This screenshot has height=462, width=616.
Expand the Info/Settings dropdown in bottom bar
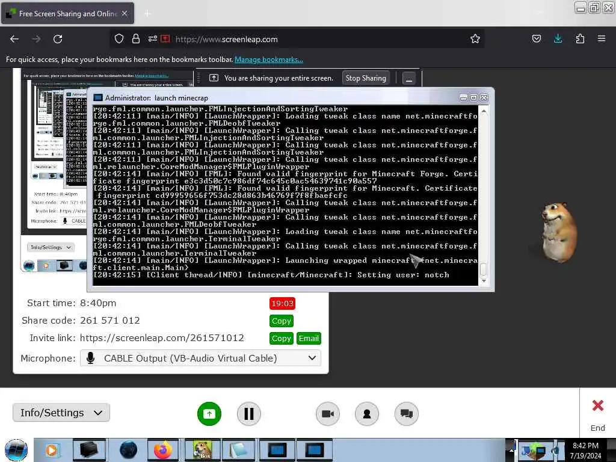point(61,413)
